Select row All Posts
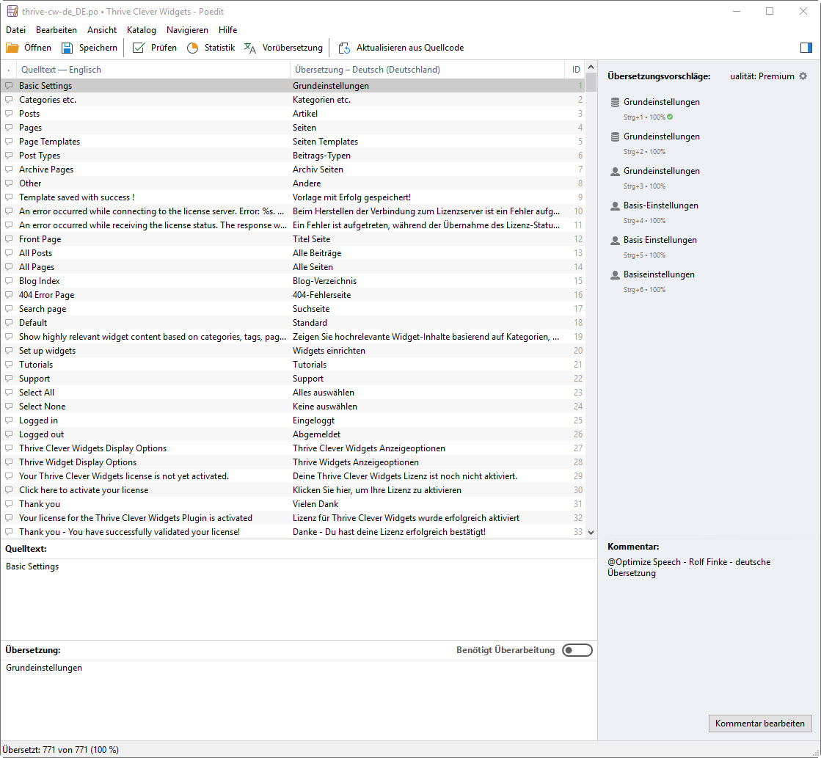Image resolution: width=821 pixels, height=758 pixels. (x=293, y=253)
